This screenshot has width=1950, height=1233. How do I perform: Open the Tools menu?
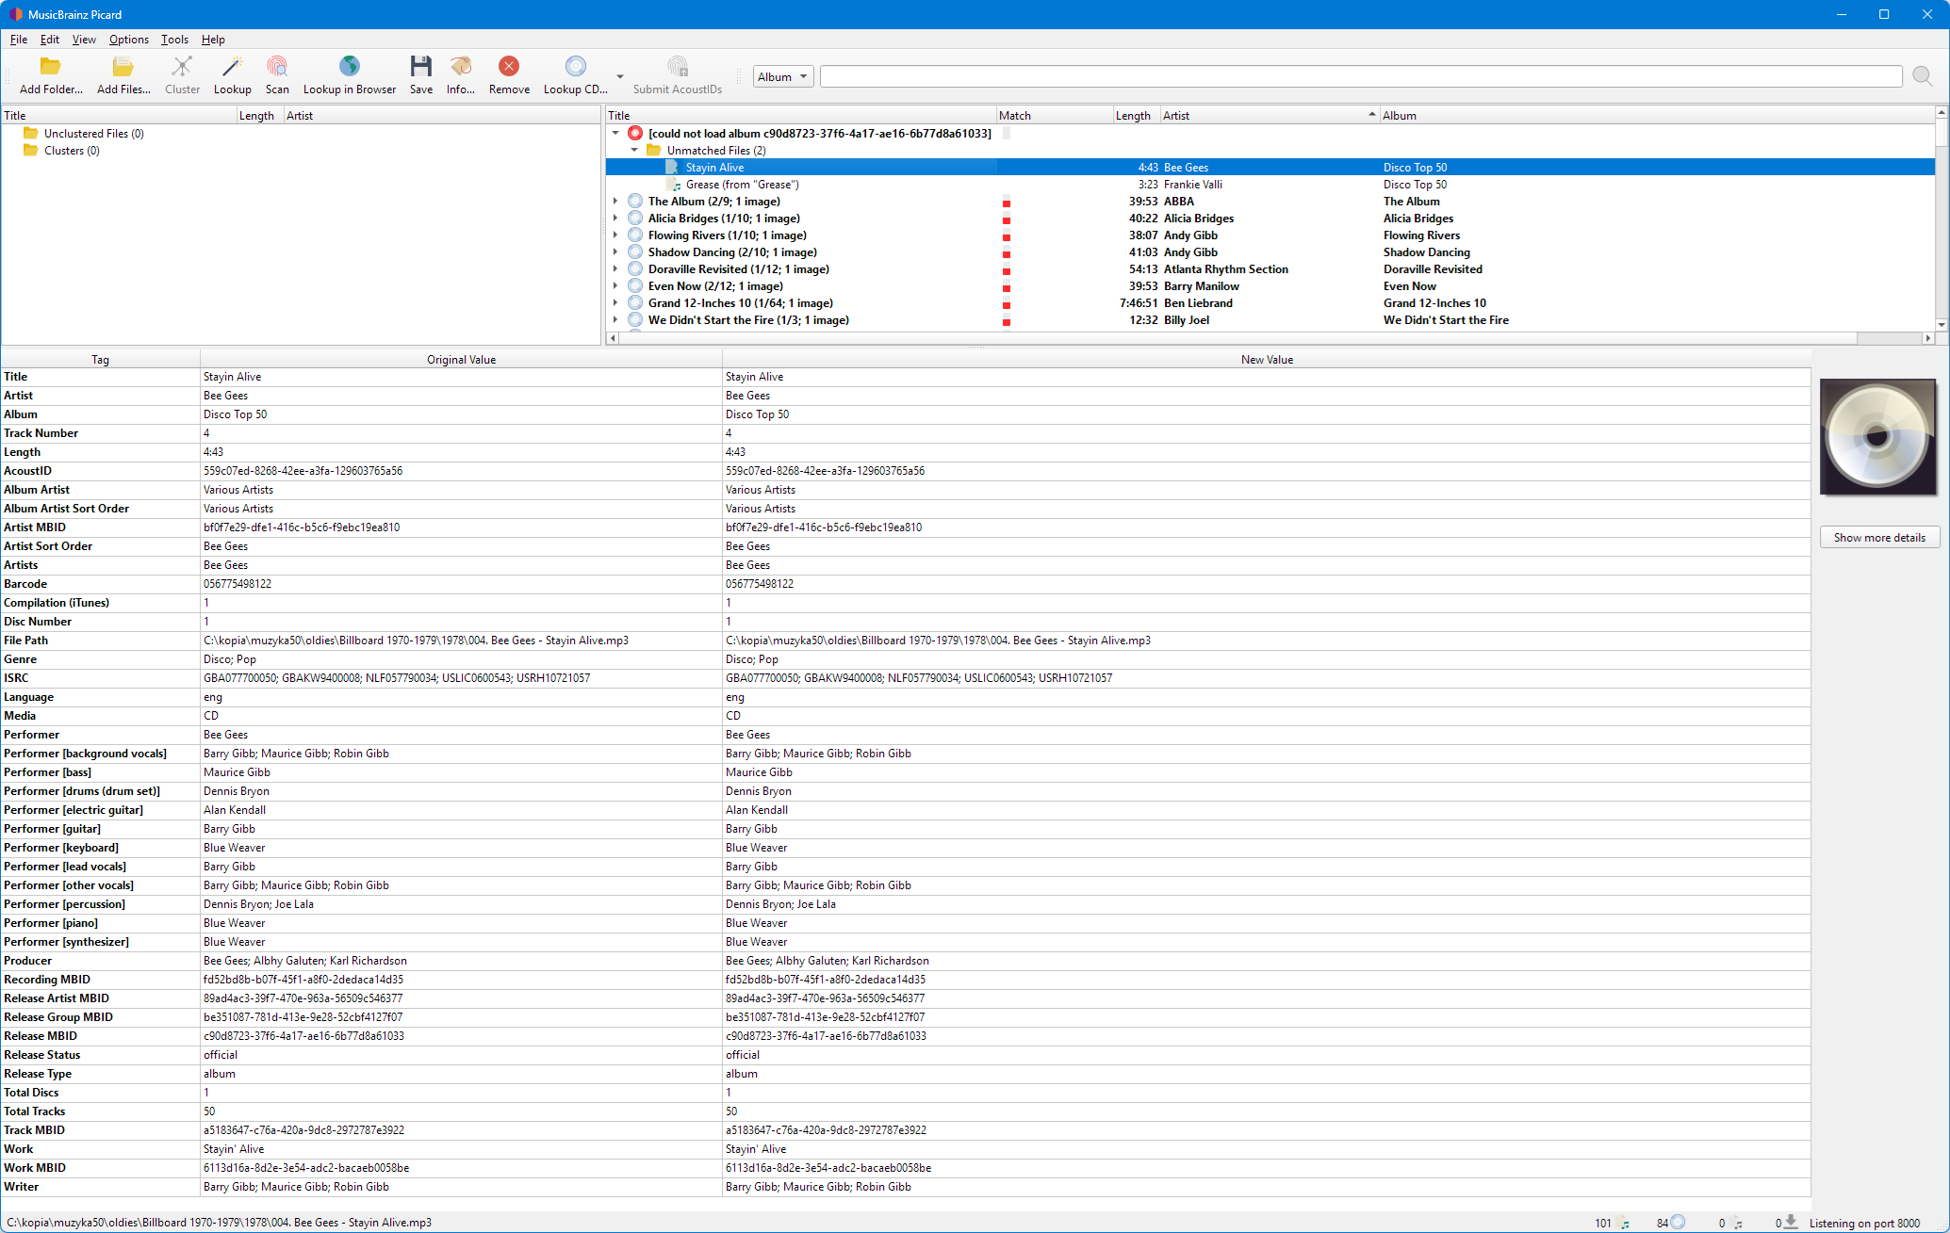[x=174, y=40]
